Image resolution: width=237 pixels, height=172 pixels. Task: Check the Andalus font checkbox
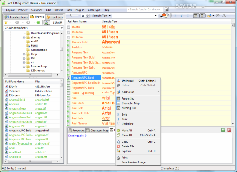coord(69,47)
